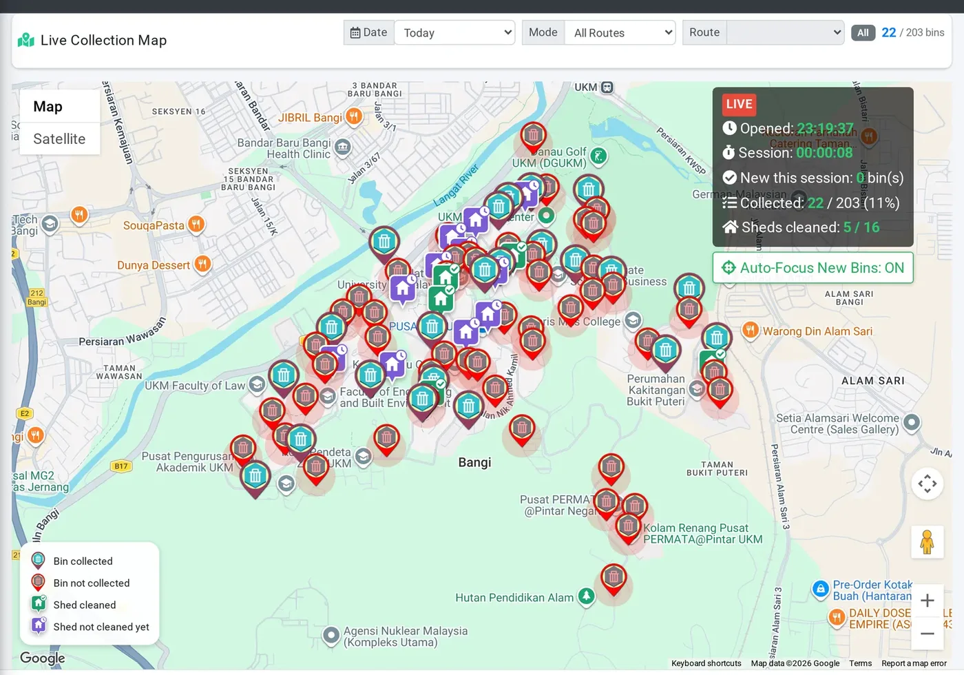Click the Live Collection Map title

[103, 40]
